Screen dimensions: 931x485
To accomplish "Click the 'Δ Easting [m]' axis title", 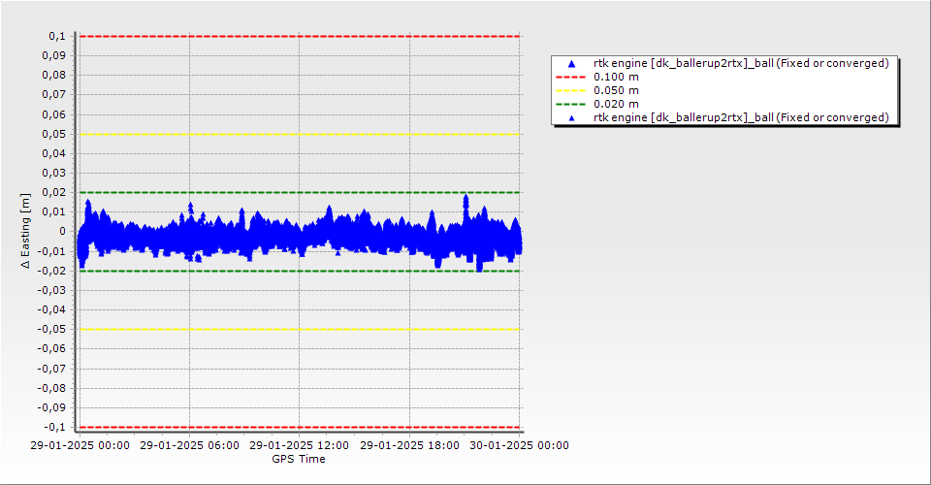I will (x=25, y=230).
